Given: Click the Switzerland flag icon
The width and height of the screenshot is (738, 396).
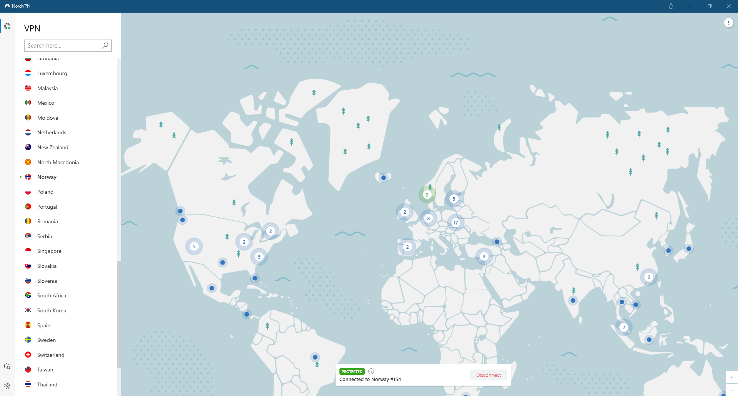Looking at the screenshot, I should coord(28,355).
